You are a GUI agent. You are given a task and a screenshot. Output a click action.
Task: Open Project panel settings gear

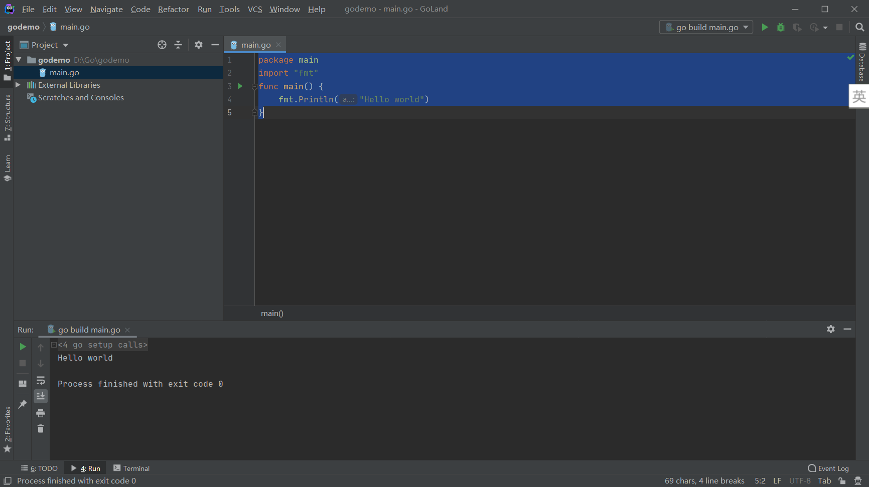point(199,45)
